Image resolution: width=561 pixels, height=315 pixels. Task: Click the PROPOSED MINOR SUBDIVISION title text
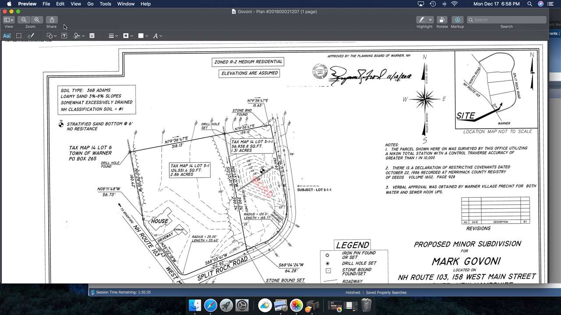468,244
